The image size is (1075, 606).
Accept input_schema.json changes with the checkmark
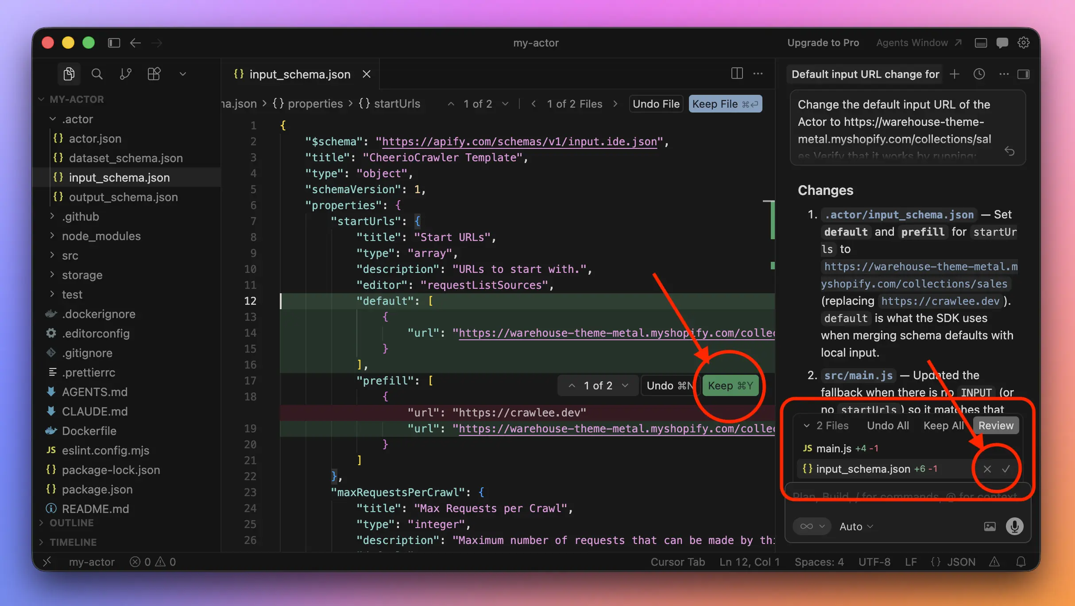click(x=1006, y=469)
